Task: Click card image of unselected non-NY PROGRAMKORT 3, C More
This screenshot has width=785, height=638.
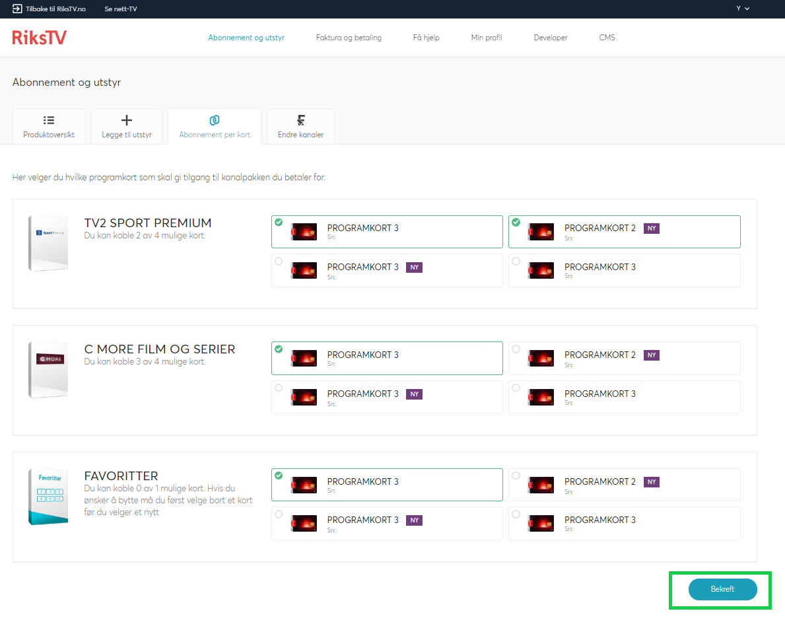Action: click(x=541, y=397)
